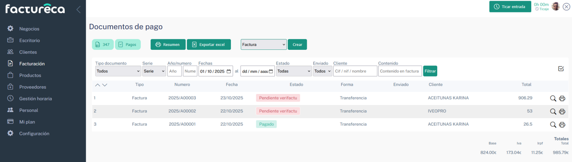Click the Estado column header
The height and width of the screenshot is (162, 572).
point(296,85)
